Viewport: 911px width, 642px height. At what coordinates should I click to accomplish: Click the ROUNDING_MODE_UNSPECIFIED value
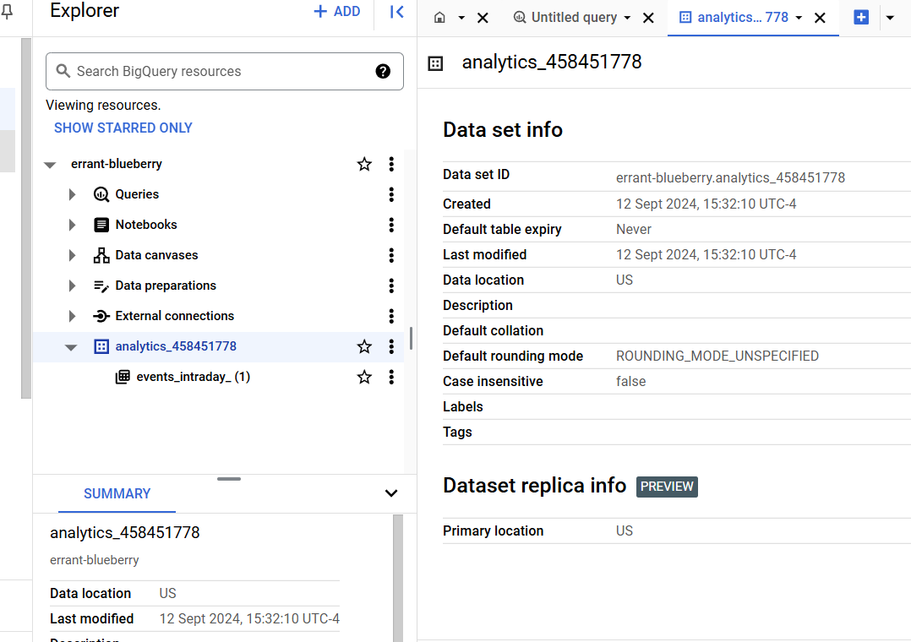[717, 356]
